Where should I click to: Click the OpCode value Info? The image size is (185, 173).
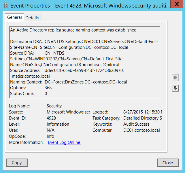pos(50,136)
